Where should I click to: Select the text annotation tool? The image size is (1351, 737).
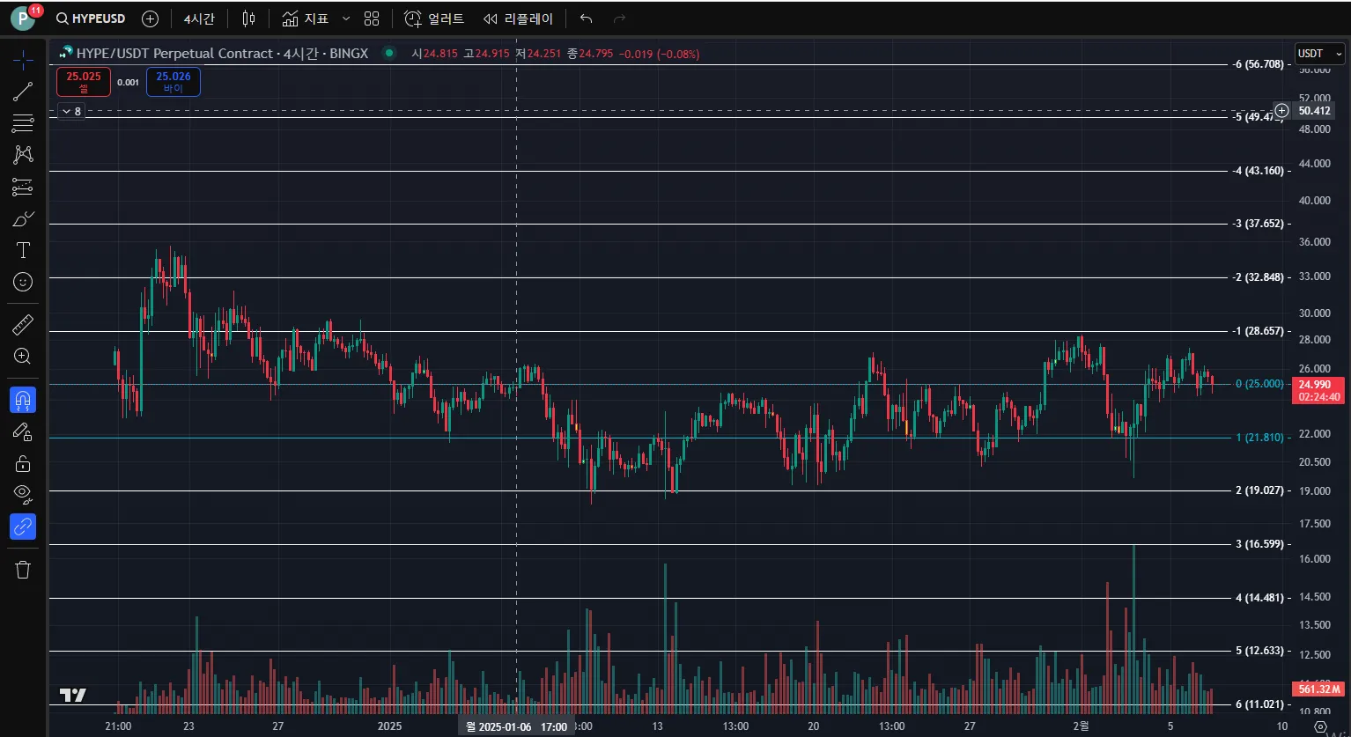23,250
